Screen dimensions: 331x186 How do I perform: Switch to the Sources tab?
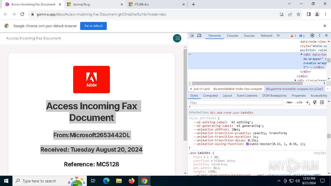click(249, 36)
